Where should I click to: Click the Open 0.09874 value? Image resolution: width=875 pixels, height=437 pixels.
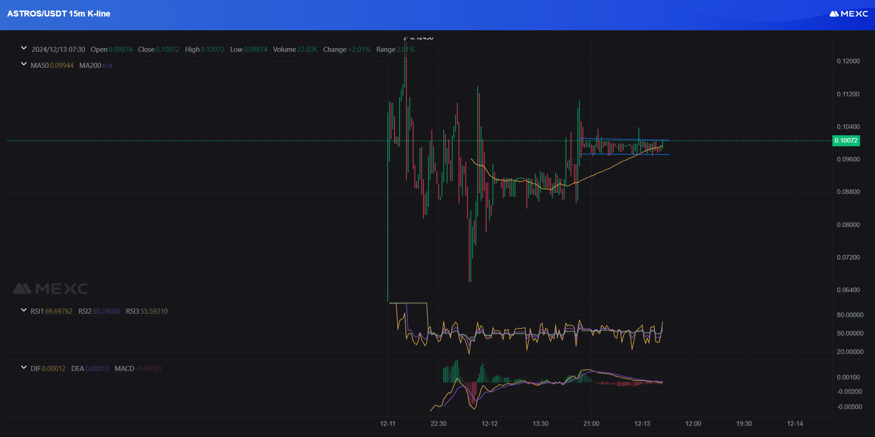click(x=111, y=50)
